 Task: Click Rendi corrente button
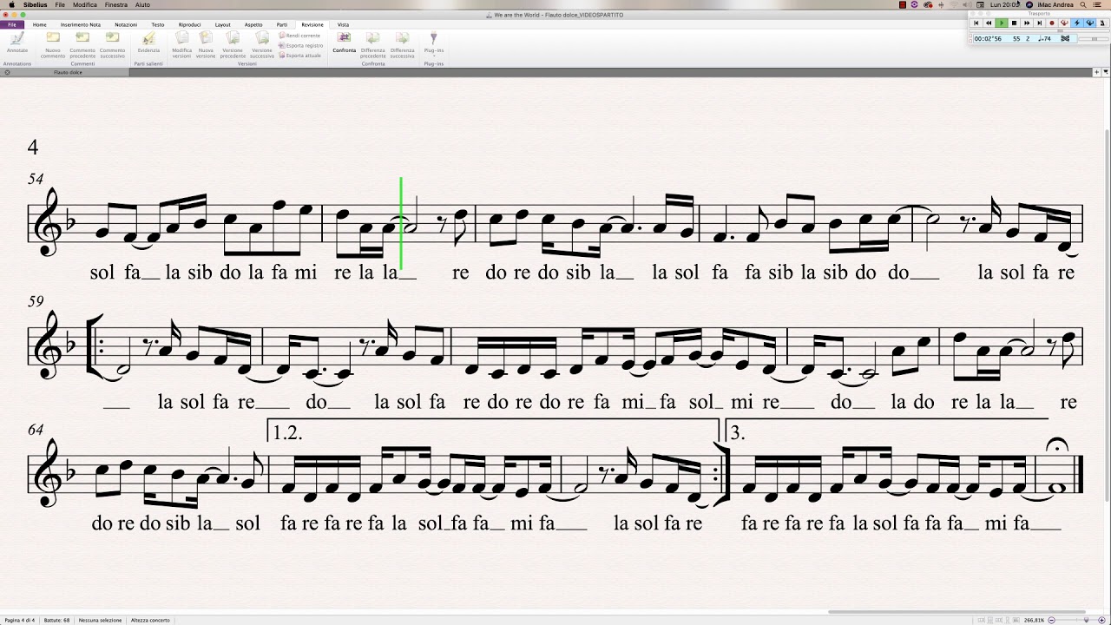pyautogui.click(x=300, y=36)
